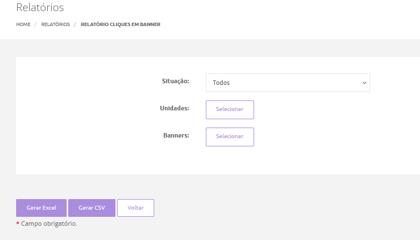Screen dimensions: 420x244
Task: Click Selecionar button next to Unidades
Action: click(230, 110)
